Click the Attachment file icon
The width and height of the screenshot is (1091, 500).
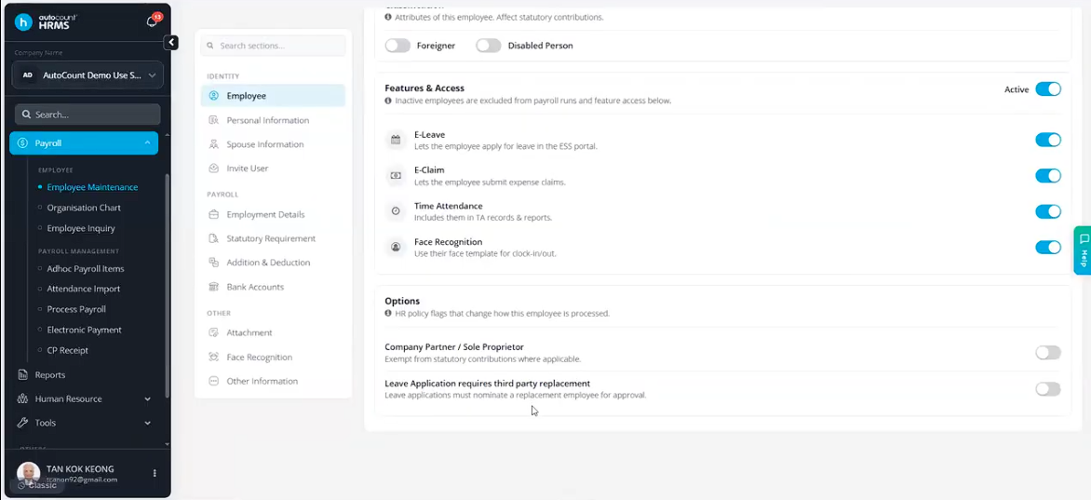click(x=213, y=333)
